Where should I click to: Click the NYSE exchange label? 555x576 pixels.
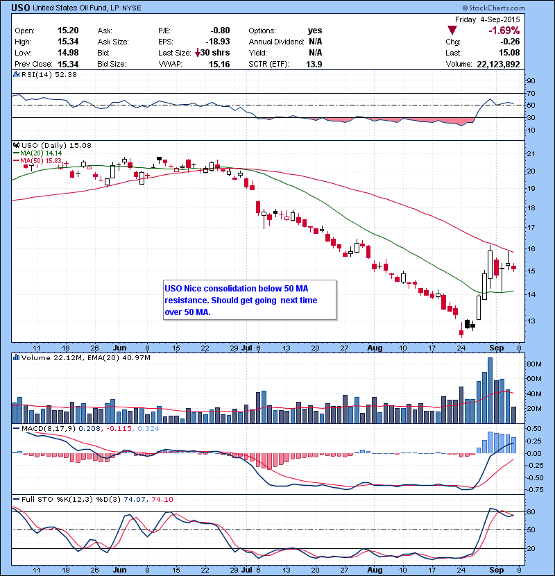[x=132, y=8]
